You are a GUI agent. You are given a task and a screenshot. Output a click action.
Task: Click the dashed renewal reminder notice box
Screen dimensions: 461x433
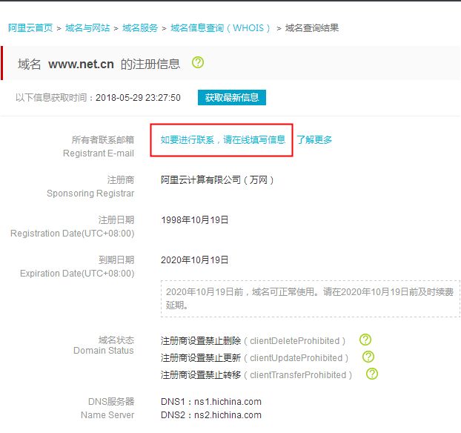click(x=310, y=298)
